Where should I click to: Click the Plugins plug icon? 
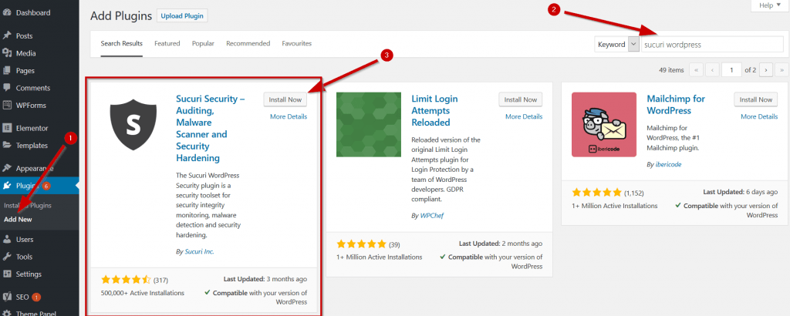pyautogui.click(x=7, y=186)
